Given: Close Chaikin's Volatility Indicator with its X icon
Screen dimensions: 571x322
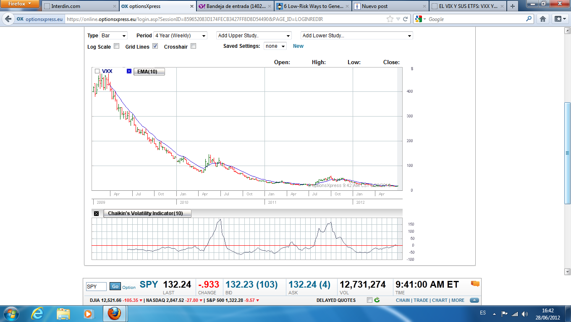Looking at the screenshot, I should pyautogui.click(x=96, y=213).
